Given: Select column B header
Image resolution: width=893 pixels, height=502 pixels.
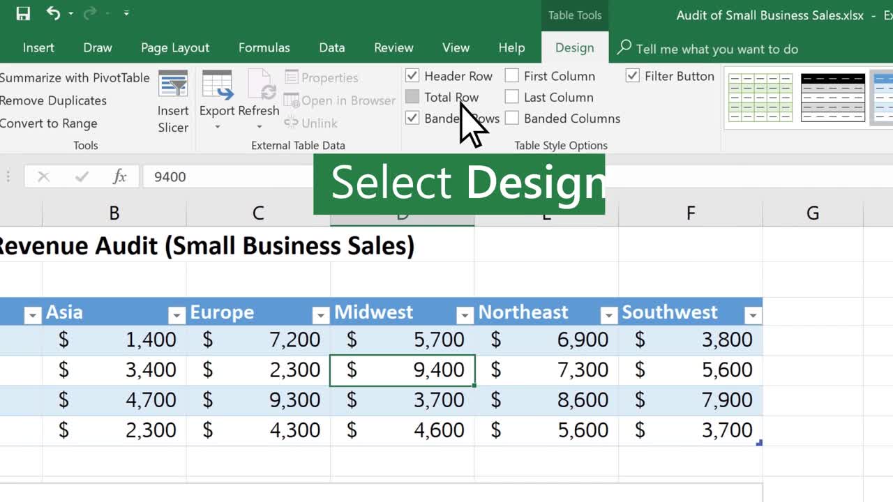Looking at the screenshot, I should [x=114, y=213].
